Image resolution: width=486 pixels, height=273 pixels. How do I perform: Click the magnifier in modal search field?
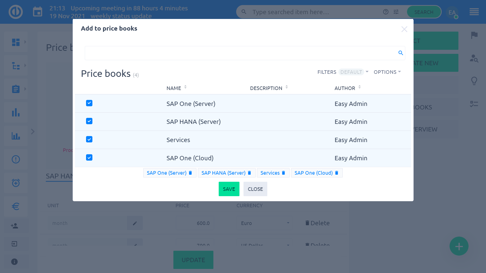[401, 53]
